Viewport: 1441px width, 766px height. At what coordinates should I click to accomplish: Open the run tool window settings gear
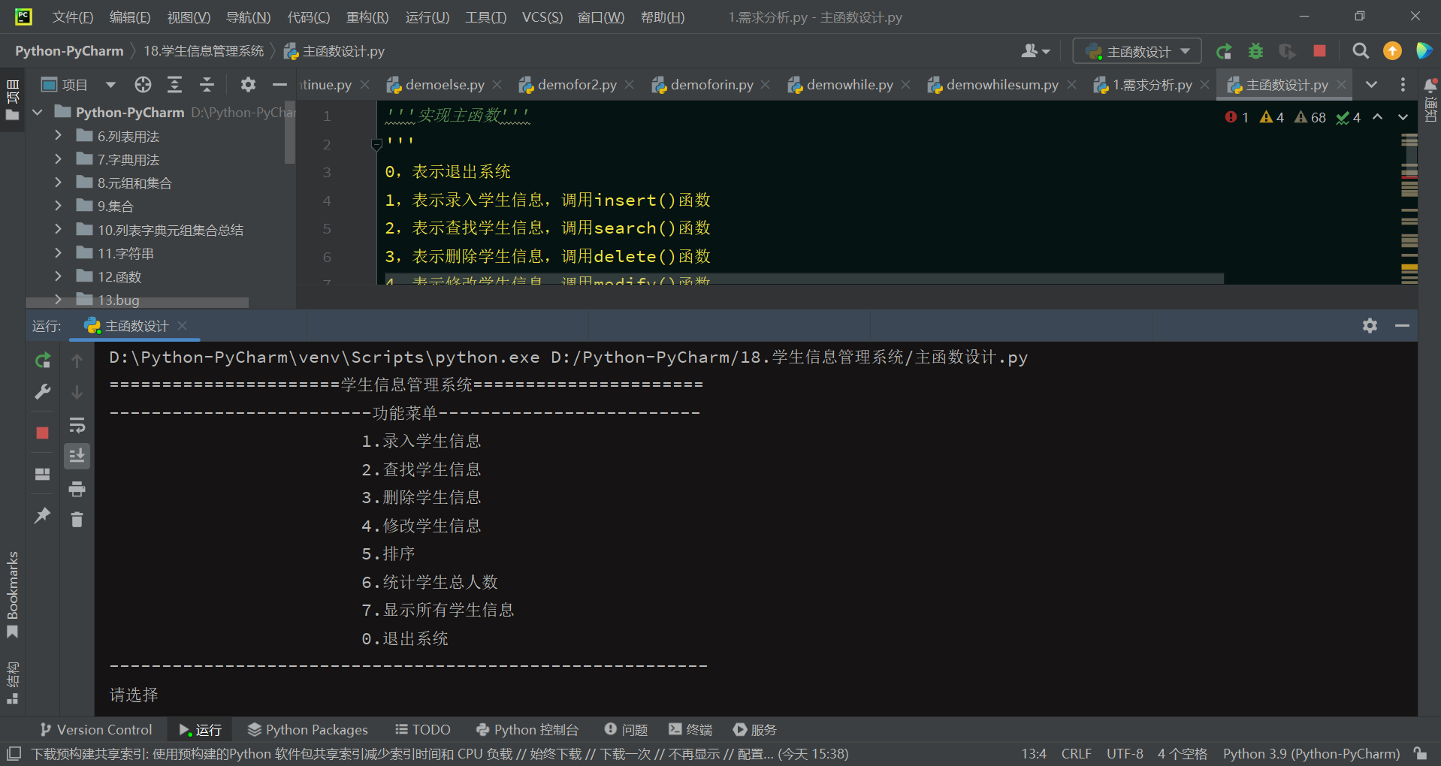coord(1370,325)
